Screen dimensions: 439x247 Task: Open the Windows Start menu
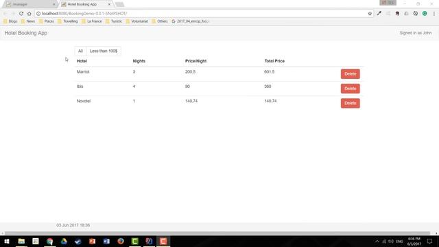(x=7, y=241)
